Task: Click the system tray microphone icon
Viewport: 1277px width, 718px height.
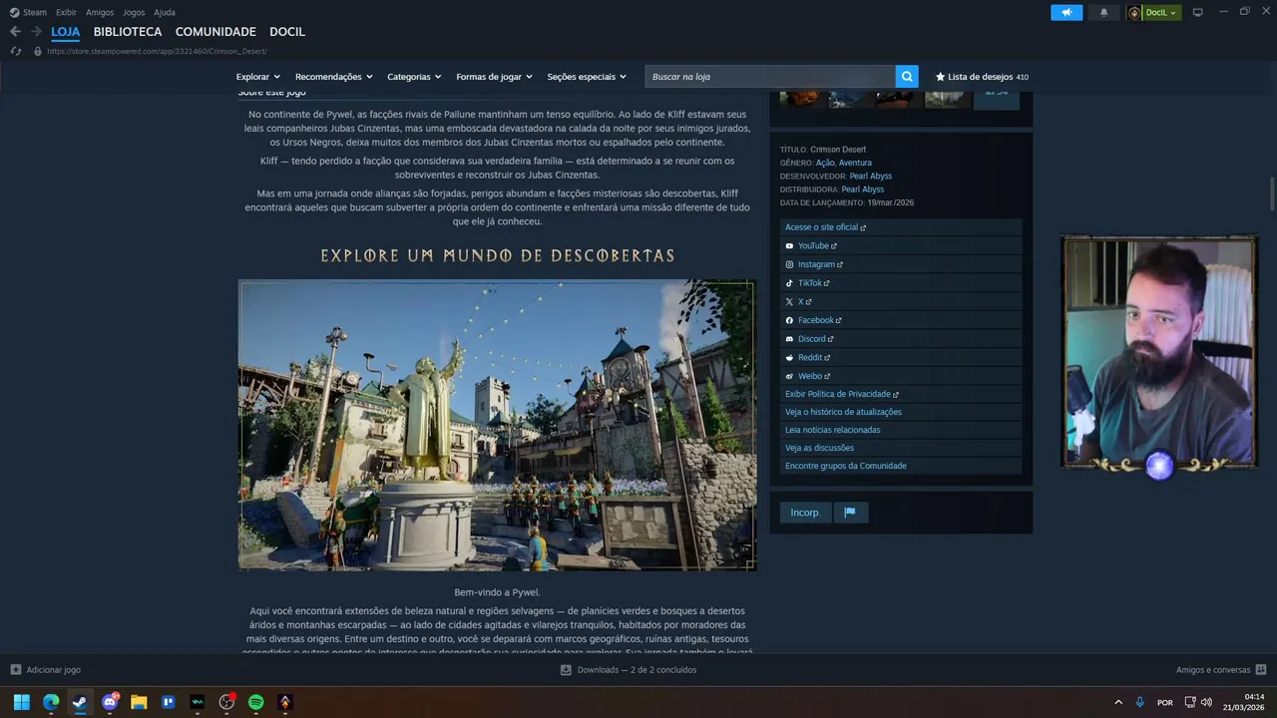Action: point(1139,702)
